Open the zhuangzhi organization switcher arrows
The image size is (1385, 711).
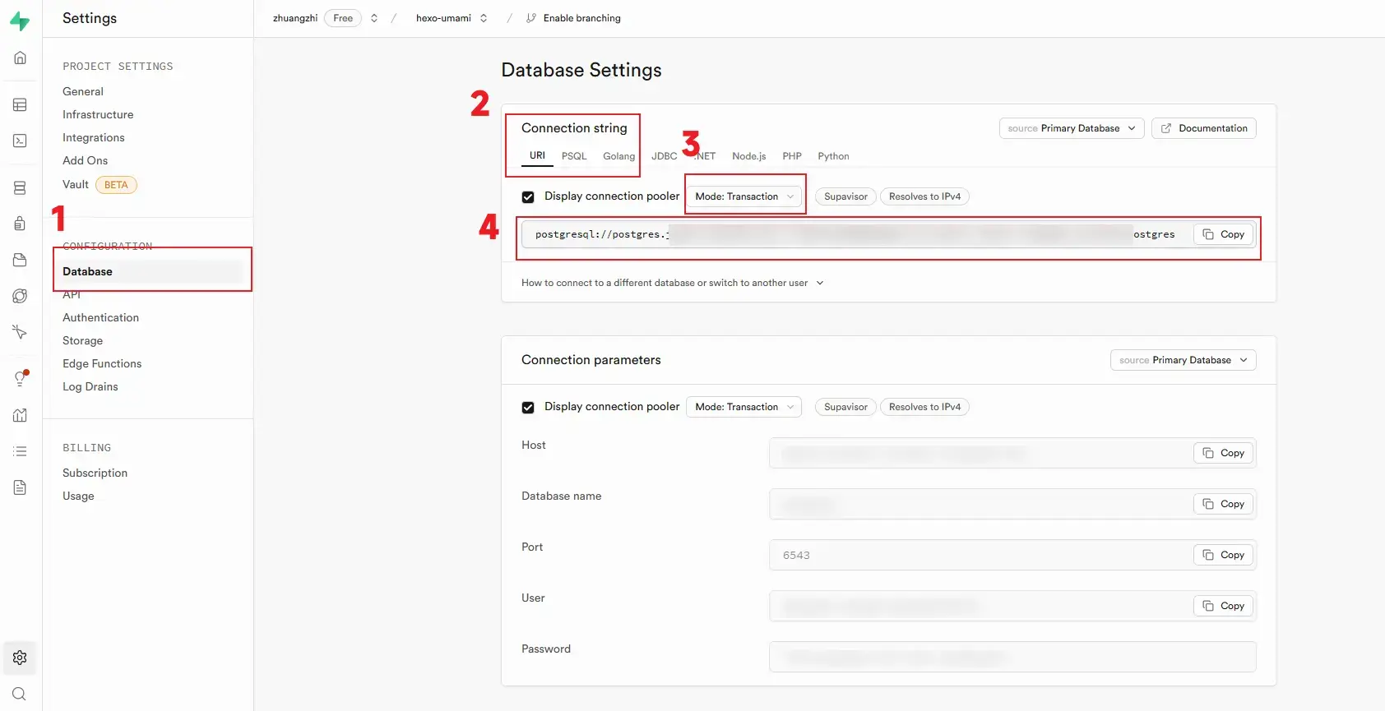[374, 18]
